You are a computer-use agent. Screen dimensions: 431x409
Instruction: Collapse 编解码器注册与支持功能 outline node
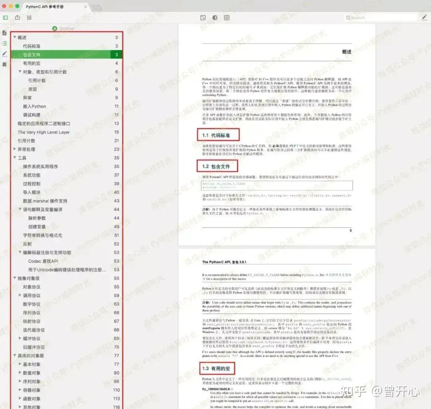[x=20, y=252]
